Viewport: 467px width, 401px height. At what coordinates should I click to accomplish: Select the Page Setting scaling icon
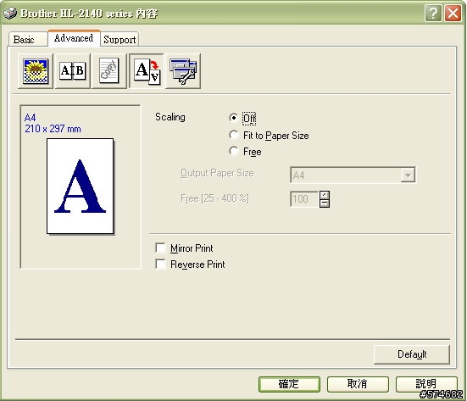click(x=147, y=71)
